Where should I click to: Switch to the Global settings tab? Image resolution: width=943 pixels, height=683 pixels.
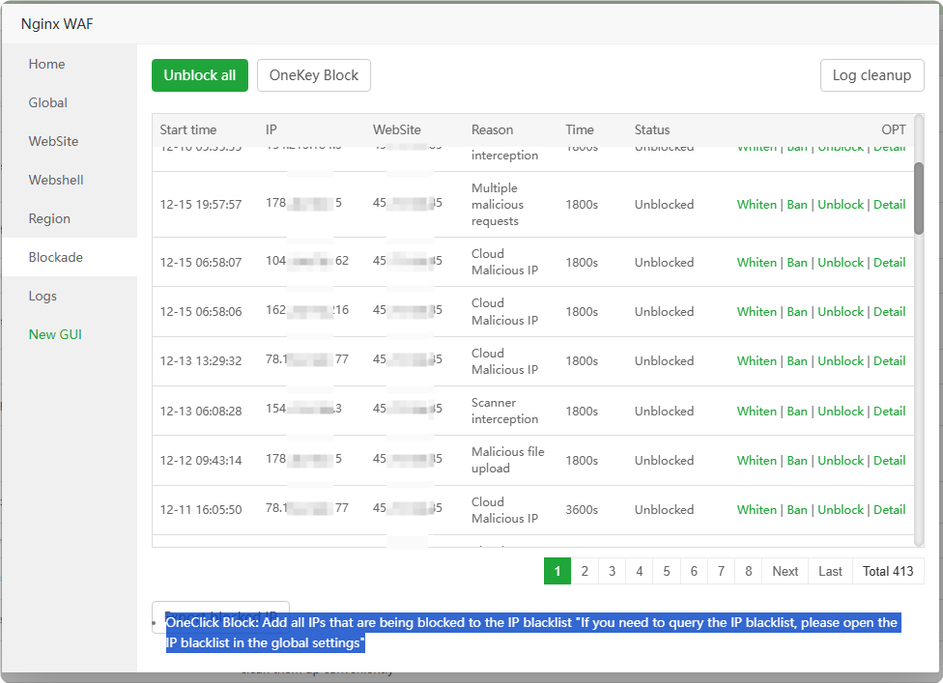pyautogui.click(x=48, y=102)
